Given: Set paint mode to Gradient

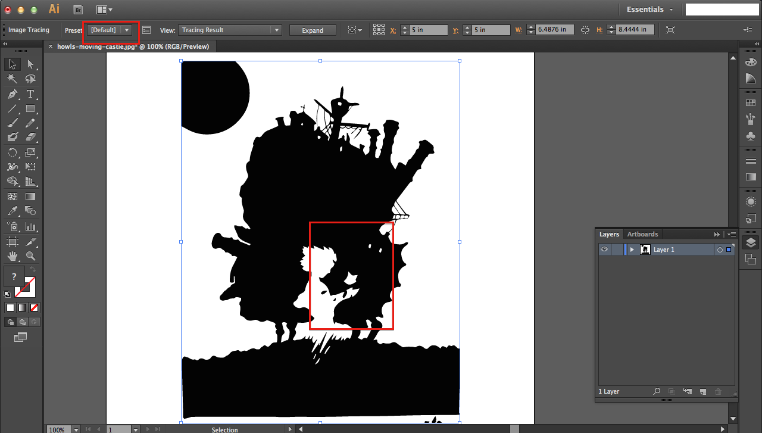Looking at the screenshot, I should click(22, 308).
